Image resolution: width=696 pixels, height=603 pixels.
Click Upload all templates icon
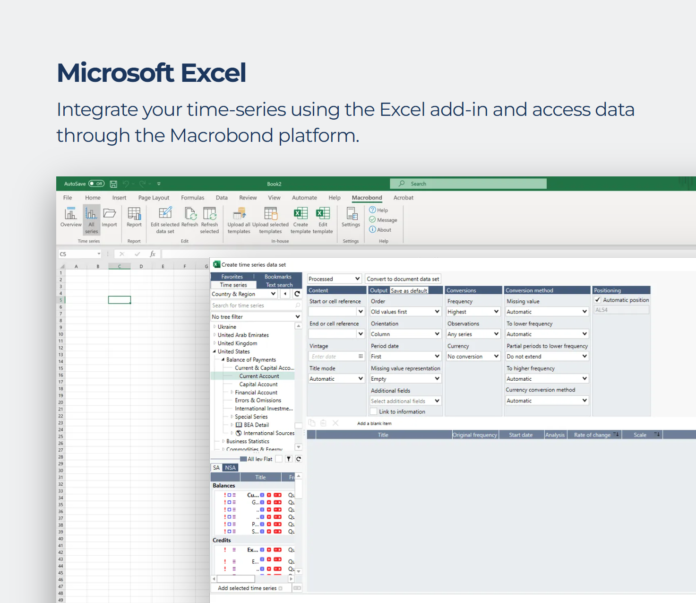239,220
